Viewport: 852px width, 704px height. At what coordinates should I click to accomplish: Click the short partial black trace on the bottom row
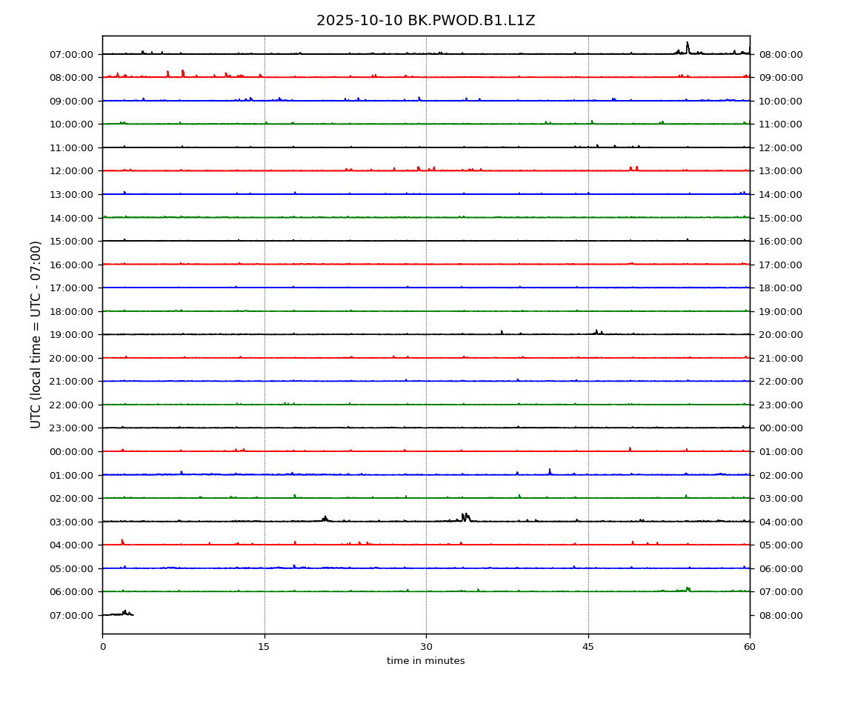pyautogui.click(x=119, y=614)
